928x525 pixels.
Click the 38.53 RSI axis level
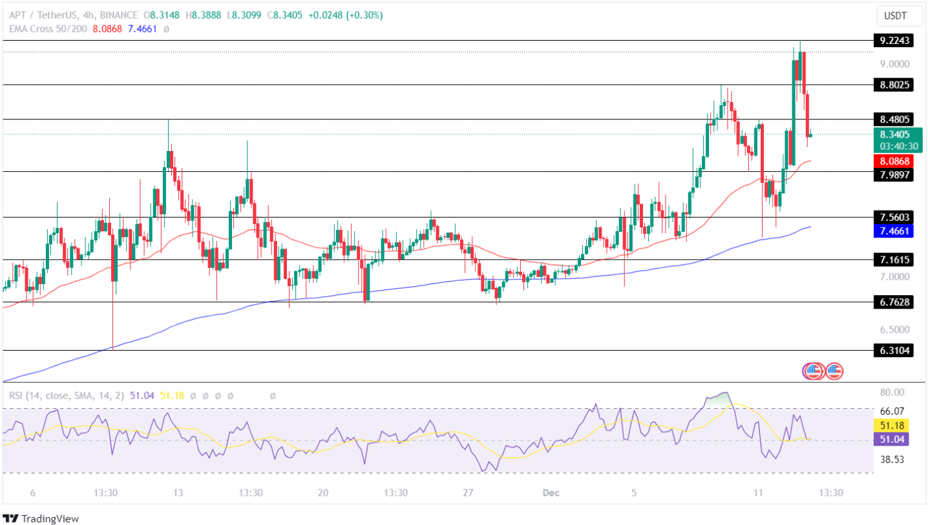coord(892,459)
